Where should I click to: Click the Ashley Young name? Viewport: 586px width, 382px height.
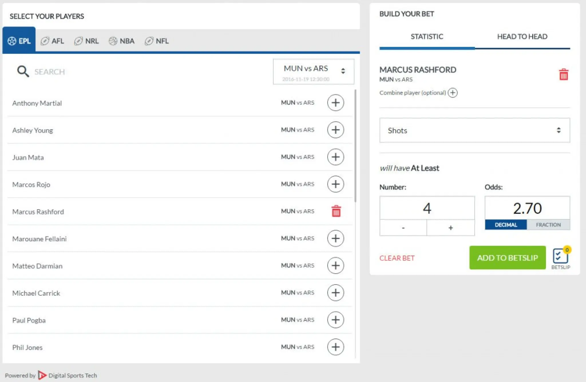(32, 130)
